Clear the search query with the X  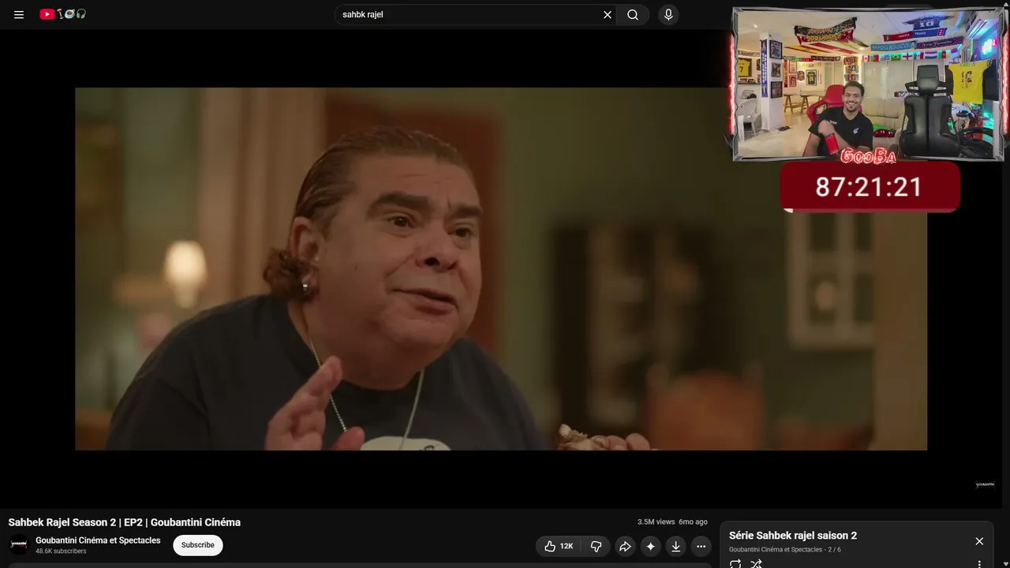point(608,14)
